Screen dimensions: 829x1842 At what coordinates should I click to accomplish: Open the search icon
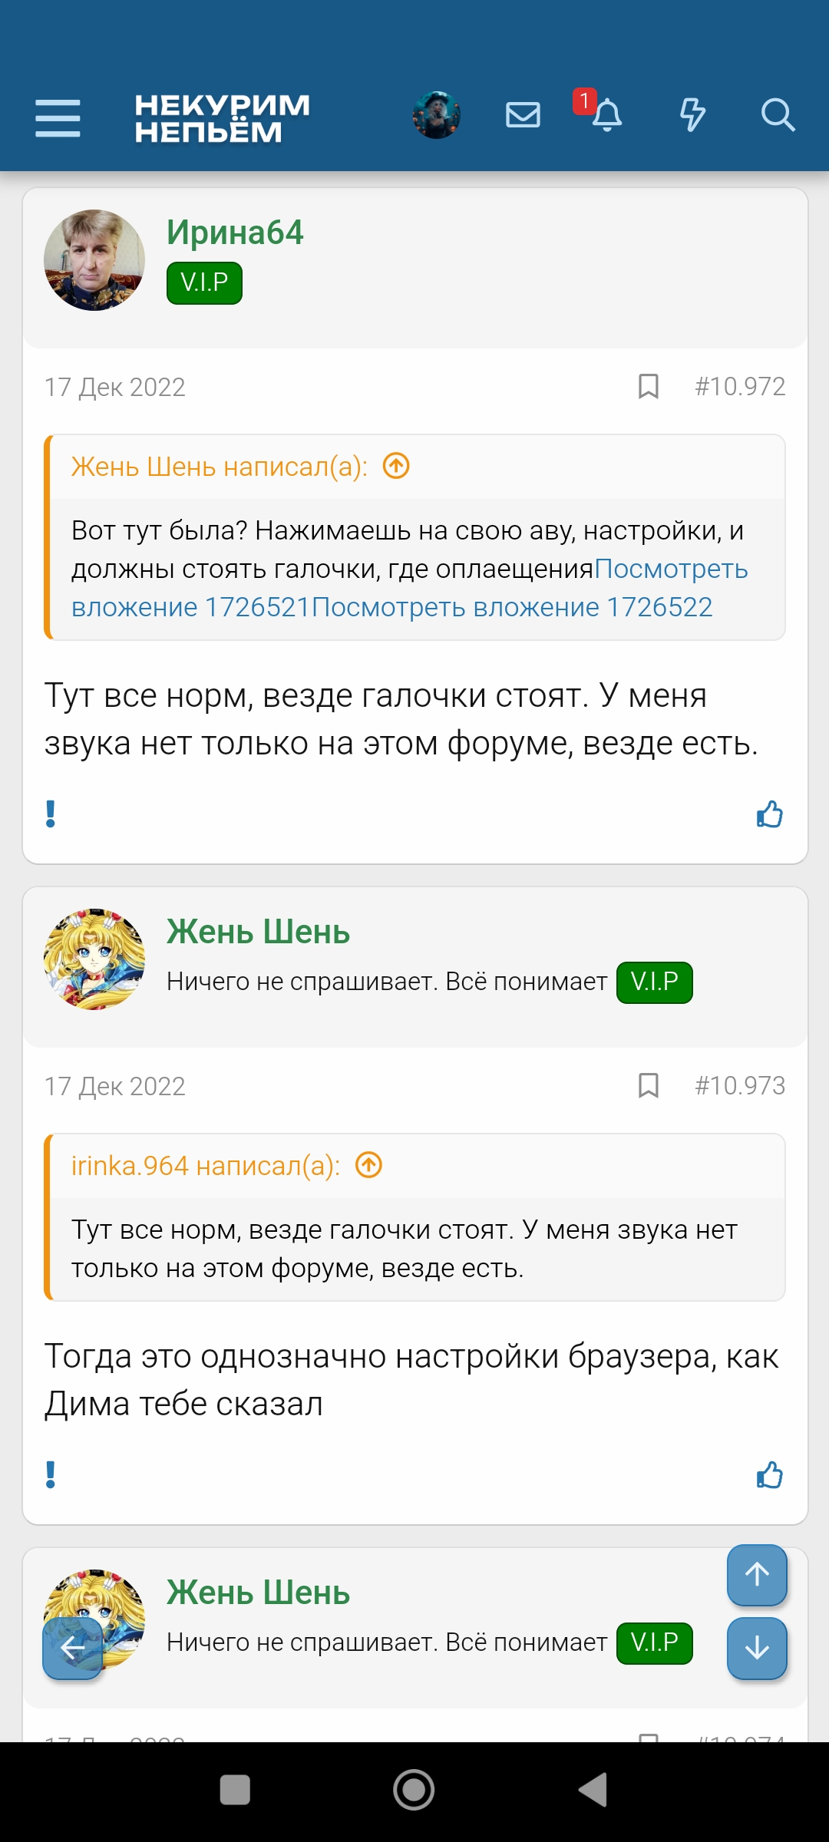coord(778,115)
